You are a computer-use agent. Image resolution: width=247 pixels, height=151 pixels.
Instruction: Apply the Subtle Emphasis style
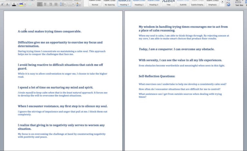[198, 3]
